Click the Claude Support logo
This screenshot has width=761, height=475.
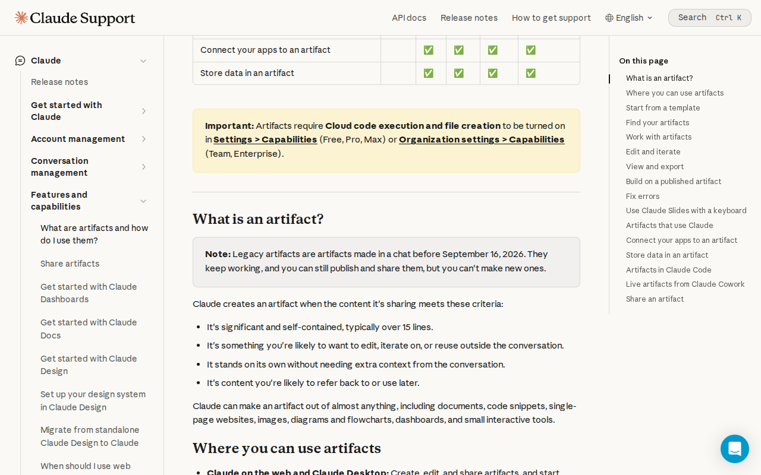coord(75,18)
